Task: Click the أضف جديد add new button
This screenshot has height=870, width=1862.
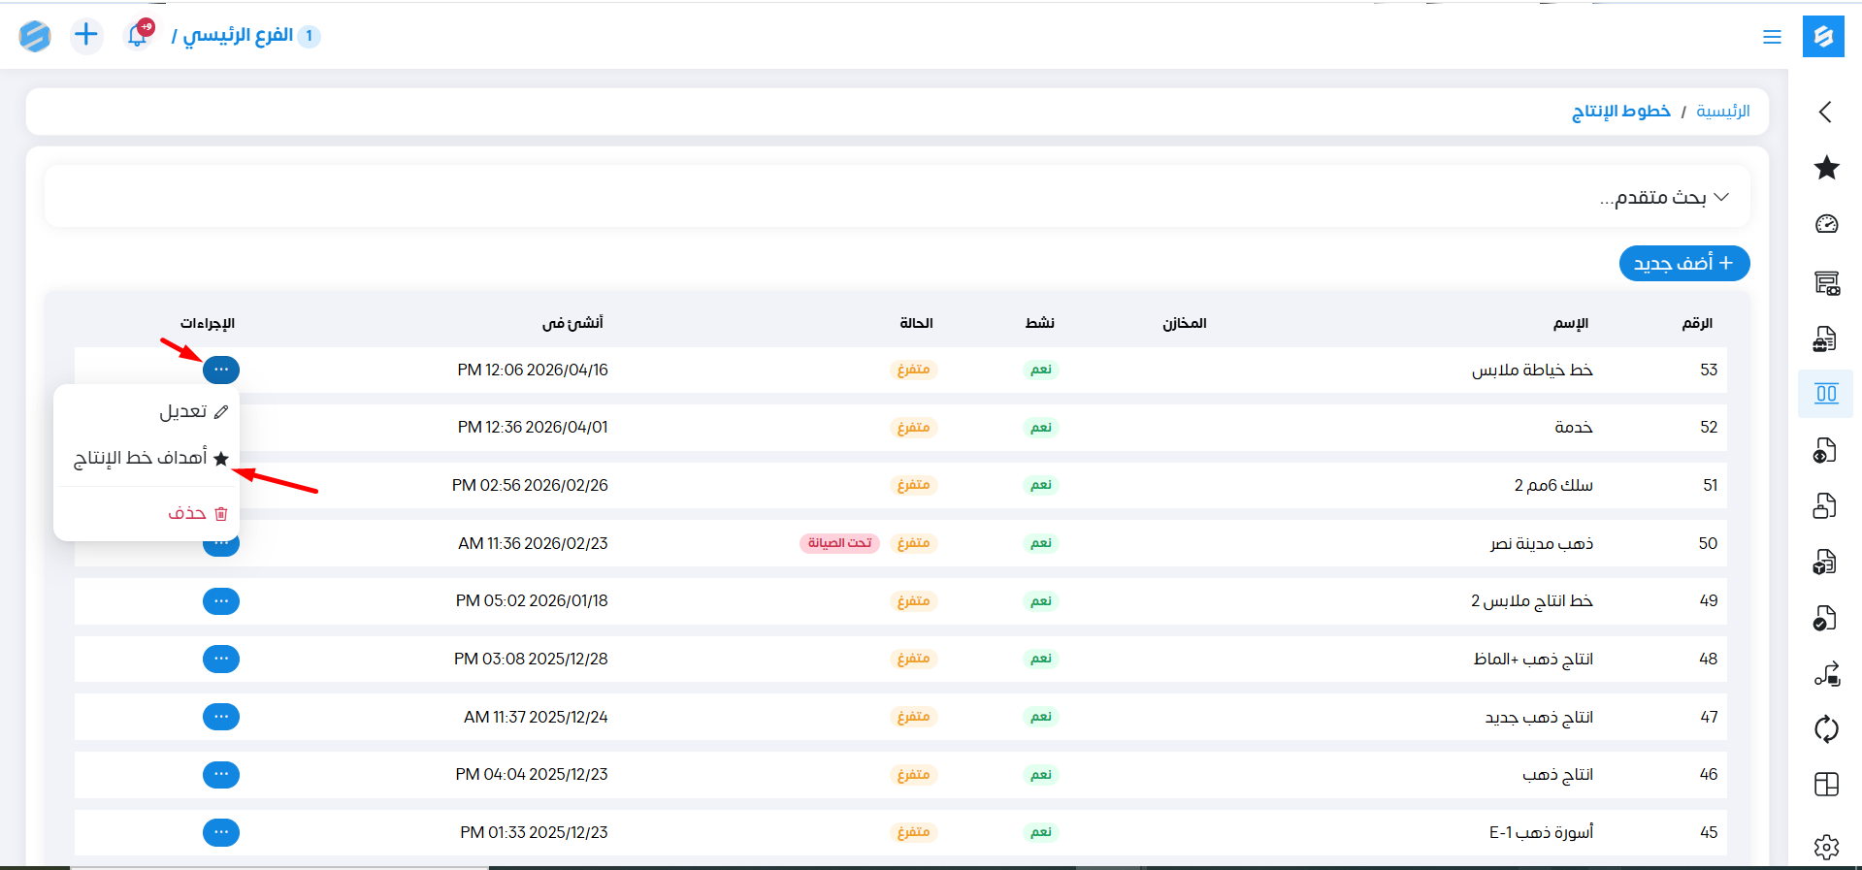Action: click(1683, 264)
